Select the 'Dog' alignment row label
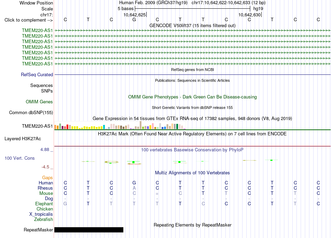Viewport: 331px width, 238px height. 49,199
